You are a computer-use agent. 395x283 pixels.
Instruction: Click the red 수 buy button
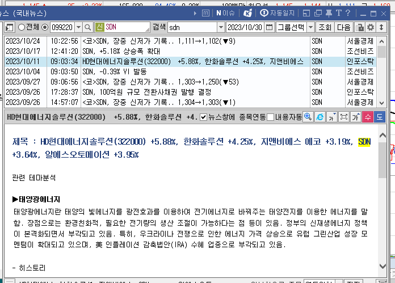(x=368, y=117)
